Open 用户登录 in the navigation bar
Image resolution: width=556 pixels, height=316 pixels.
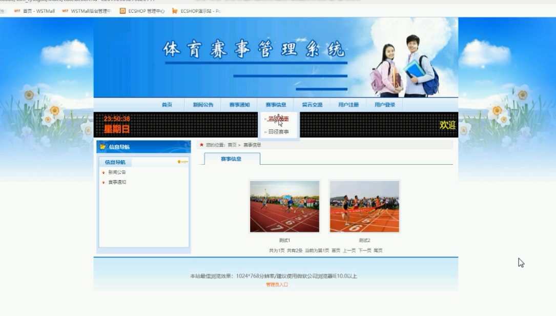[x=385, y=105]
